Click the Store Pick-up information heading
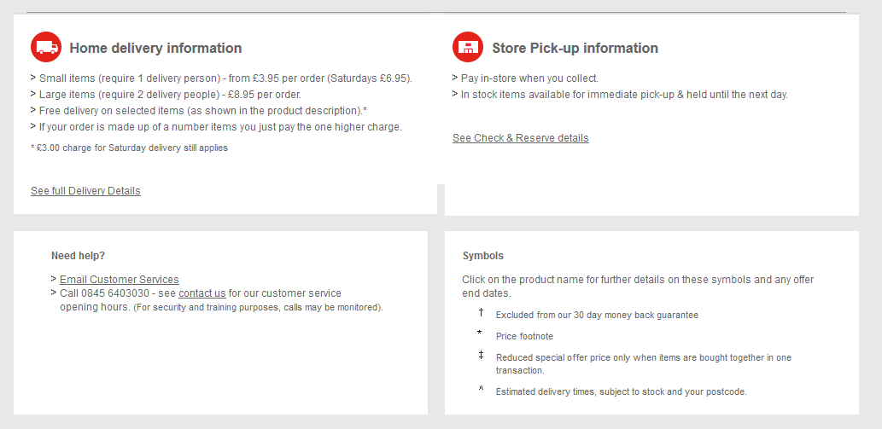 [x=575, y=49]
